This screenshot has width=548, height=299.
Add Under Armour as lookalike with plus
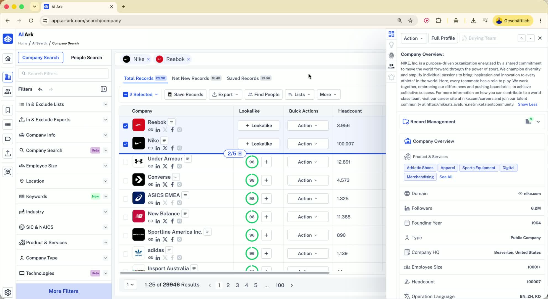tap(266, 162)
